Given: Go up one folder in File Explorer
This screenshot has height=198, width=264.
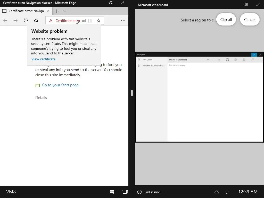Looking at the screenshot, I should pos(208,60).
